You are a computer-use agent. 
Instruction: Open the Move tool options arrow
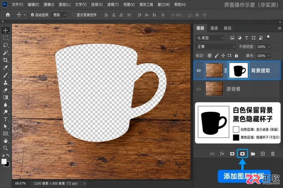click(x=25, y=15)
